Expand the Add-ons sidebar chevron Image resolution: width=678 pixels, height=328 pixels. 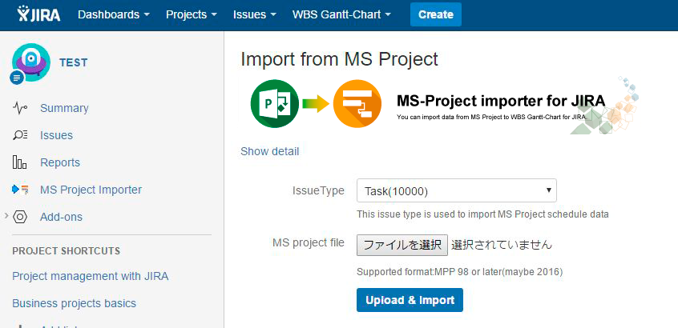coord(6,216)
